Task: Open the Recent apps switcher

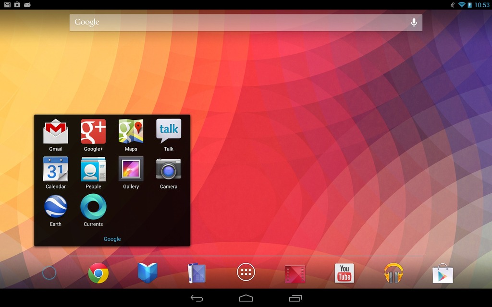Action: point(295,298)
